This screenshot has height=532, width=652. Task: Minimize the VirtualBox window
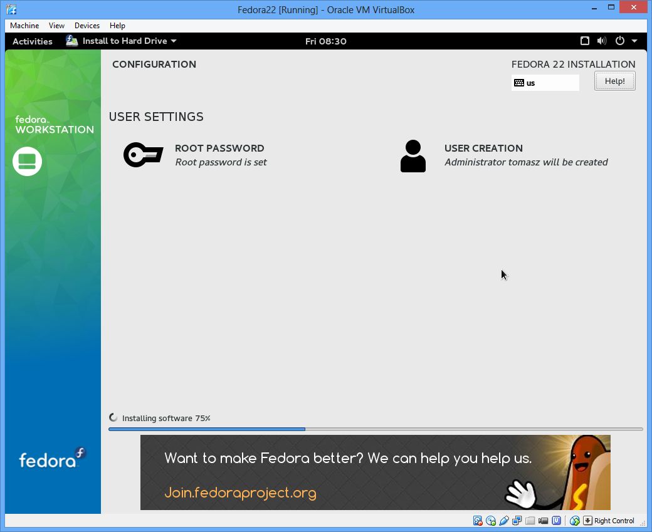(x=594, y=8)
